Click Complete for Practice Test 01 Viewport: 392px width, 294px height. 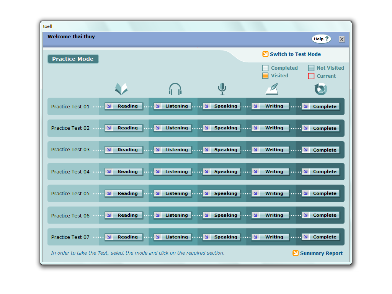pyautogui.click(x=320, y=106)
